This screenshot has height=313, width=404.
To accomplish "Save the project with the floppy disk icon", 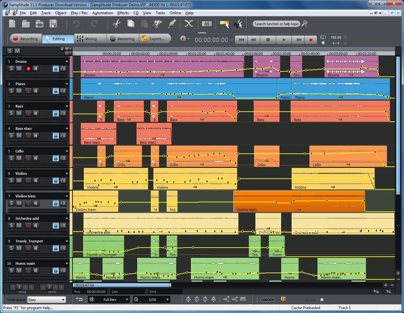I will 53,24.
